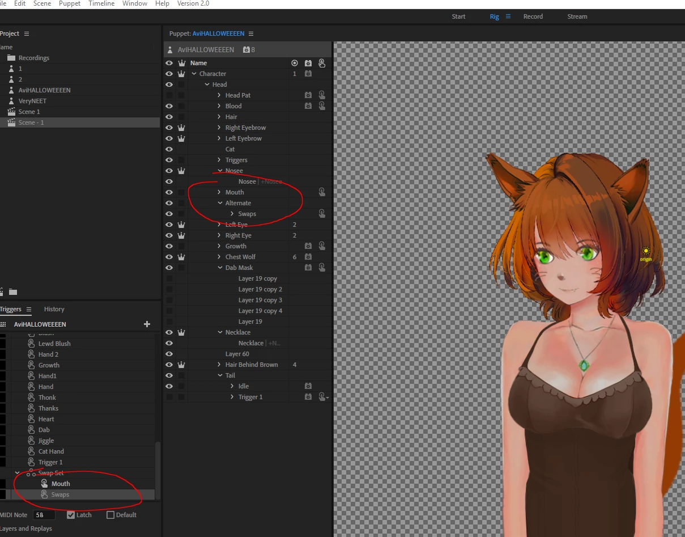Switch to the Record workspace
This screenshot has height=537, width=685.
[x=533, y=16]
